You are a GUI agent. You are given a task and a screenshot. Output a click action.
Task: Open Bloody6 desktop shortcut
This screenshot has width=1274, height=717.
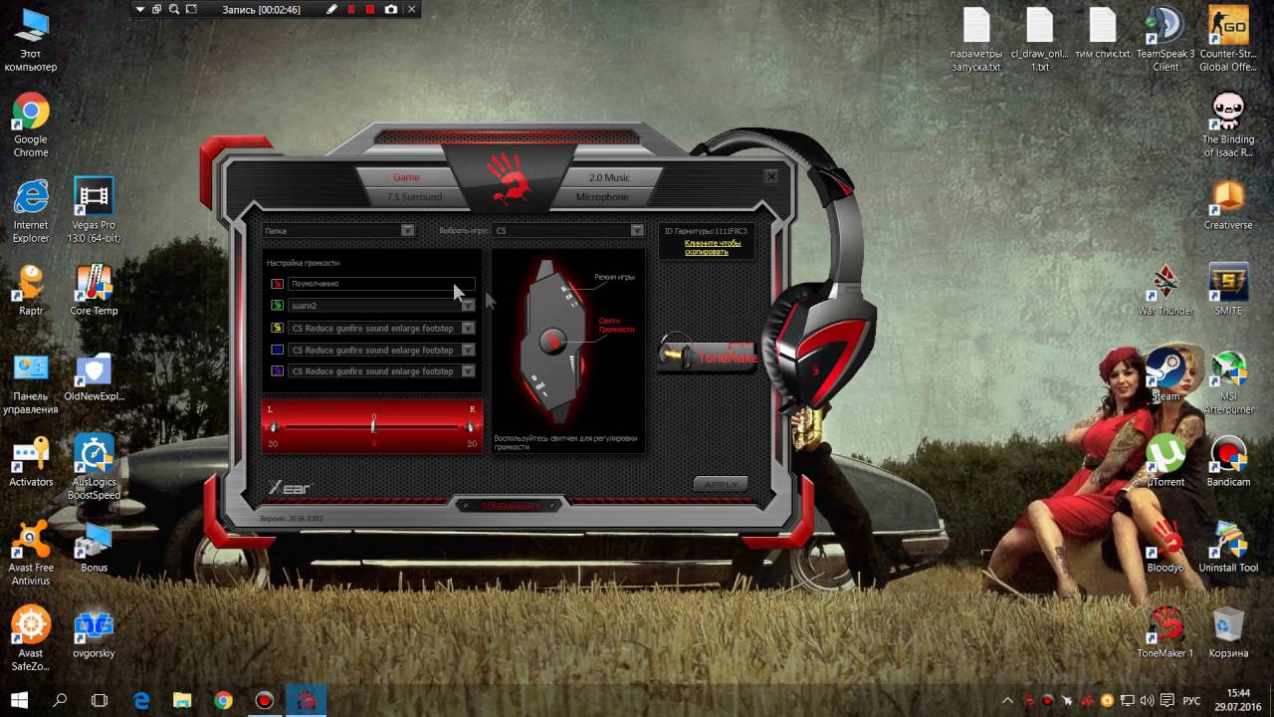click(1165, 547)
